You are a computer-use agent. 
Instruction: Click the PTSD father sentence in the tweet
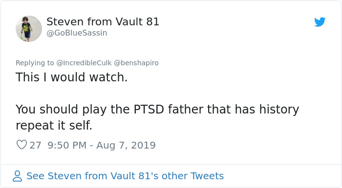(x=157, y=117)
